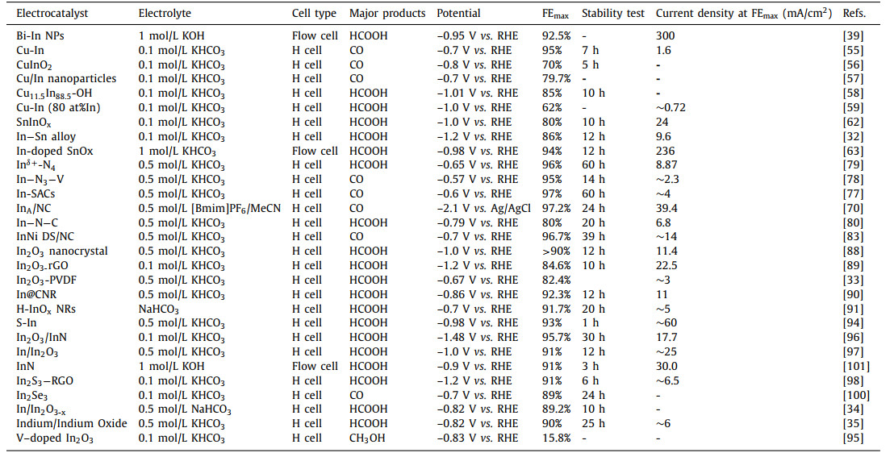Image resolution: width=894 pixels, height=457 pixels.
Task: Click the CH3OH major product cell
Action: point(369,438)
